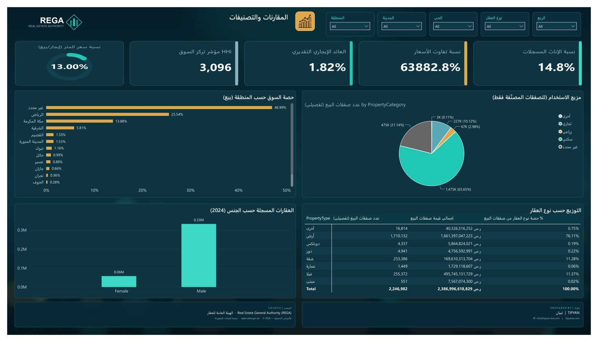
Task: Click the عمارة row label in the property table
Action: click(x=311, y=266)
